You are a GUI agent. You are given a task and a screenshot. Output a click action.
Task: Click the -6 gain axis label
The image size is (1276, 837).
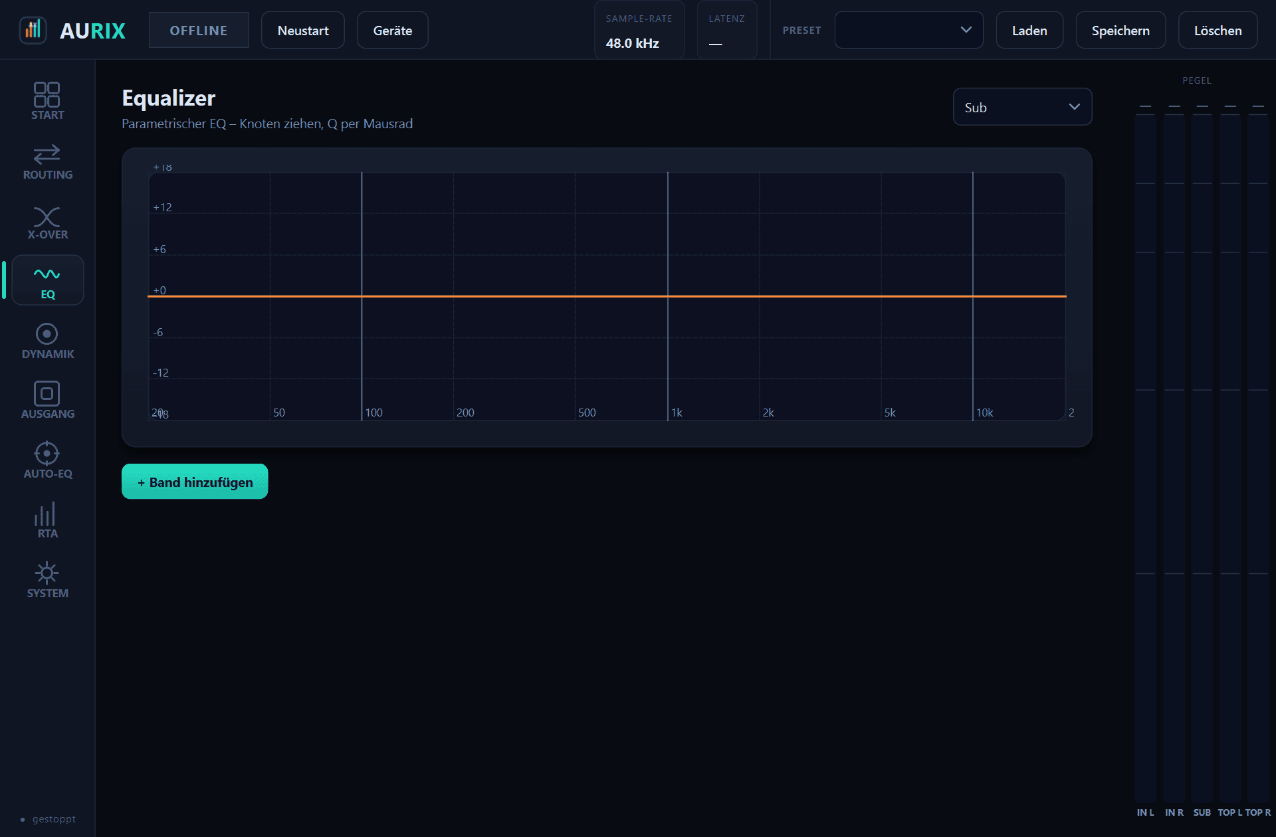click(x=158, y=332)
